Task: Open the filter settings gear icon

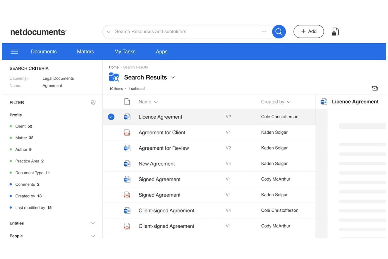Action: click(93, 102)
